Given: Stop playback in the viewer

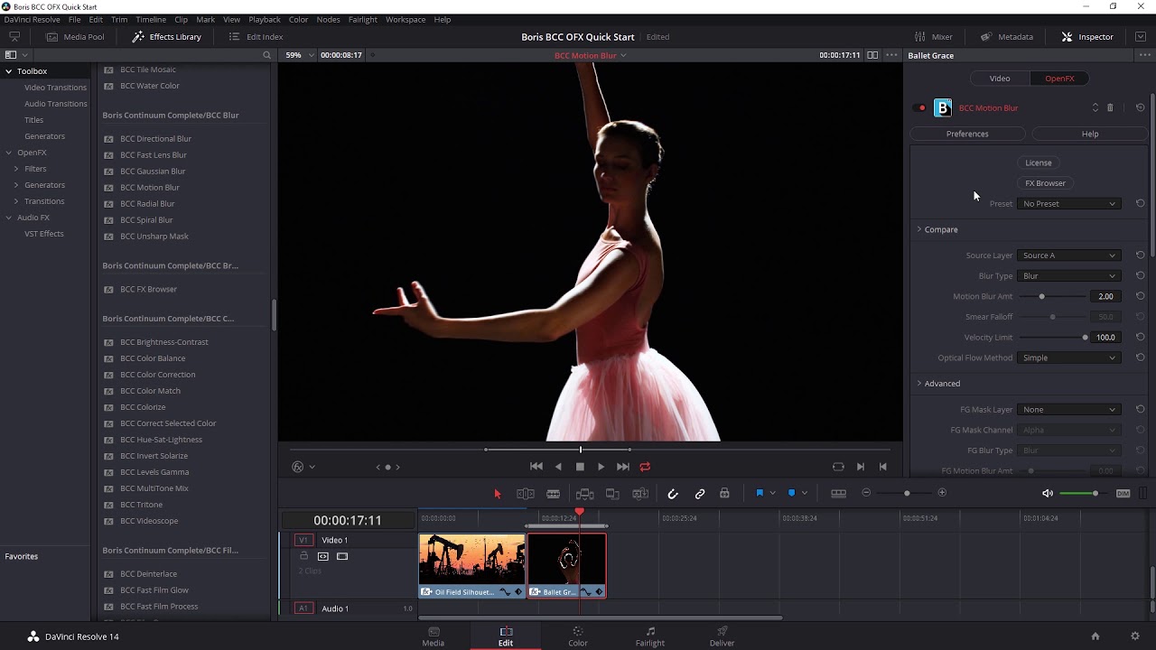Looking at the screenshot, I should [580, 467].
